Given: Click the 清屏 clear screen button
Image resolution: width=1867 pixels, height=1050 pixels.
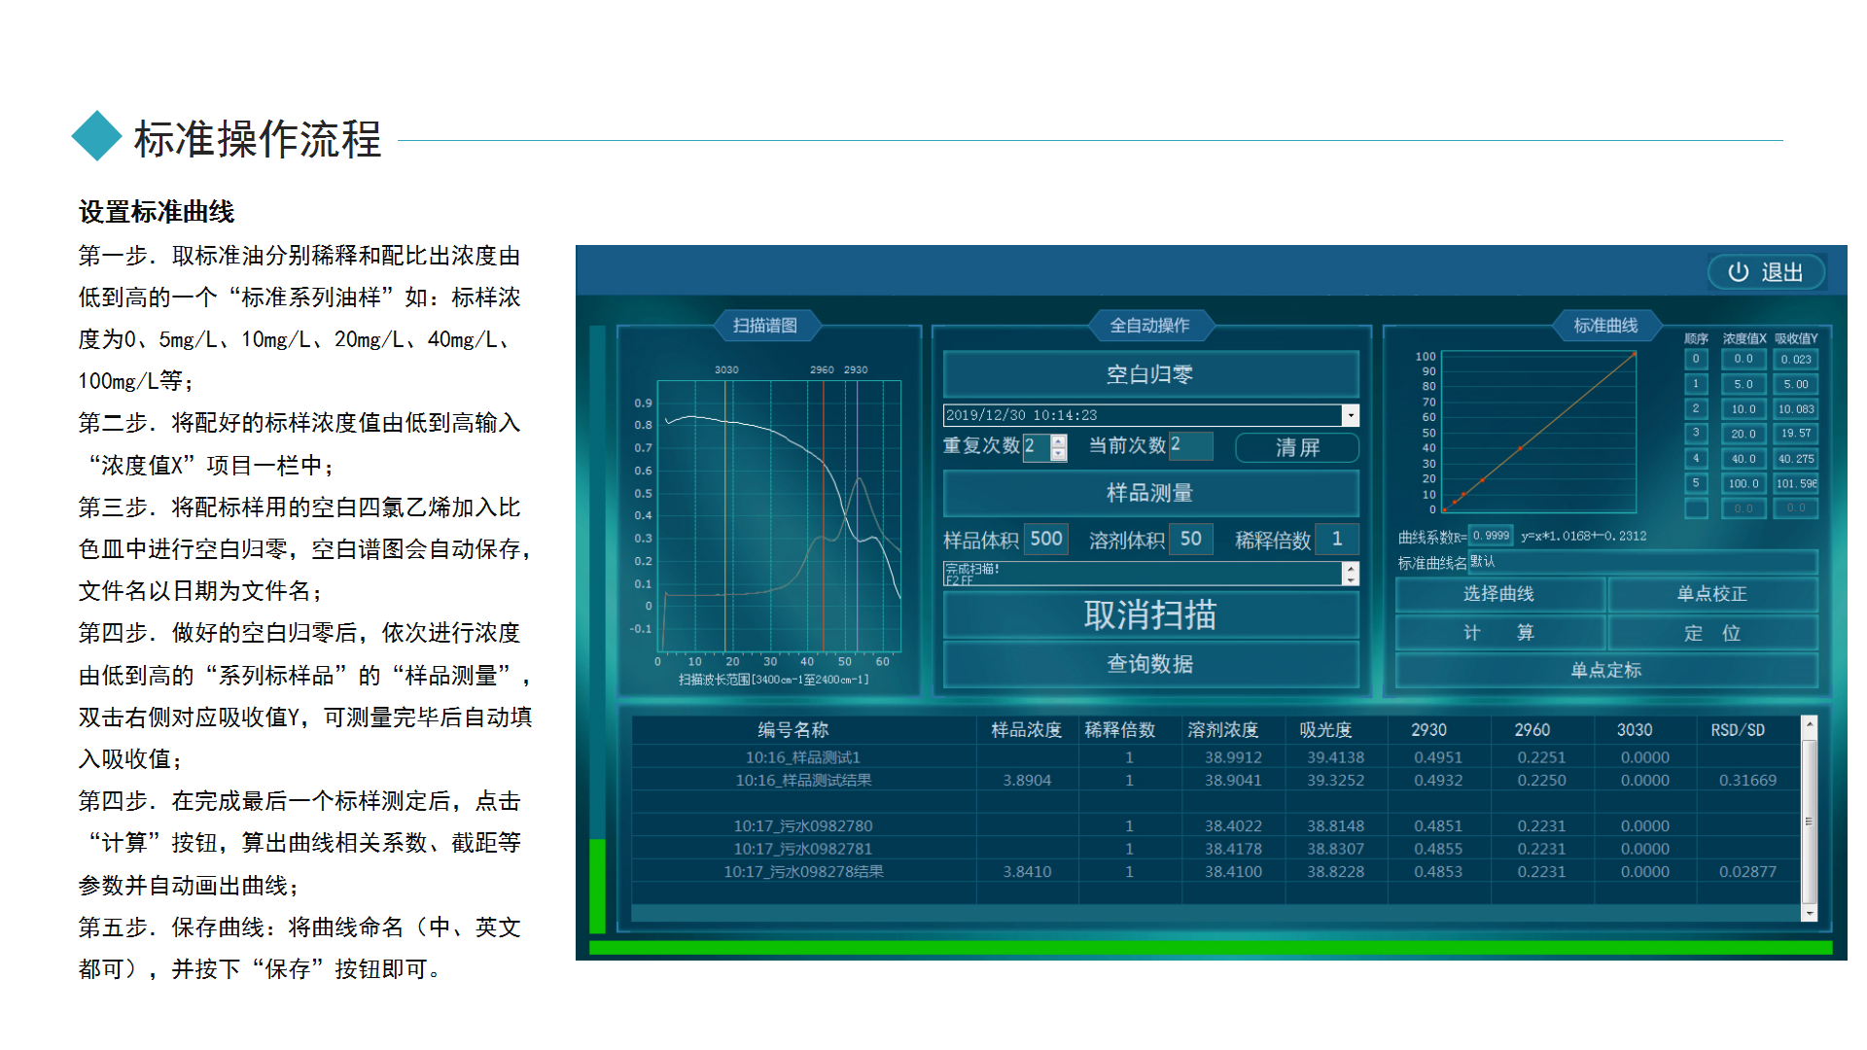Looking at the screenshot, I should 1296,447.
